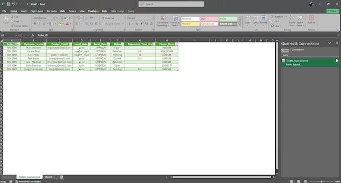Center text horizontally
The height and width of the screenshot is (183, 341).
tap(82, 23)
